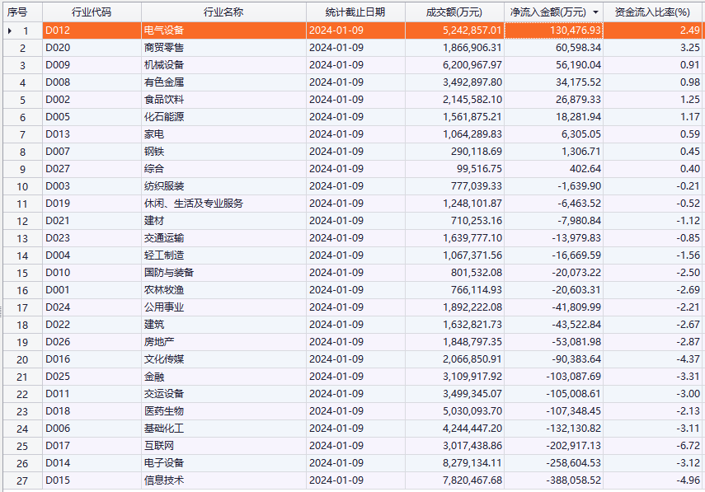
Task: Select row number 2 header
Action: click(x=21, y=48)
